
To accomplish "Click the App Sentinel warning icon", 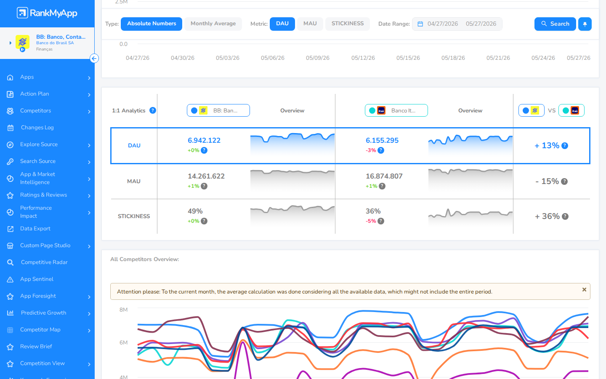I will [10, 280].
